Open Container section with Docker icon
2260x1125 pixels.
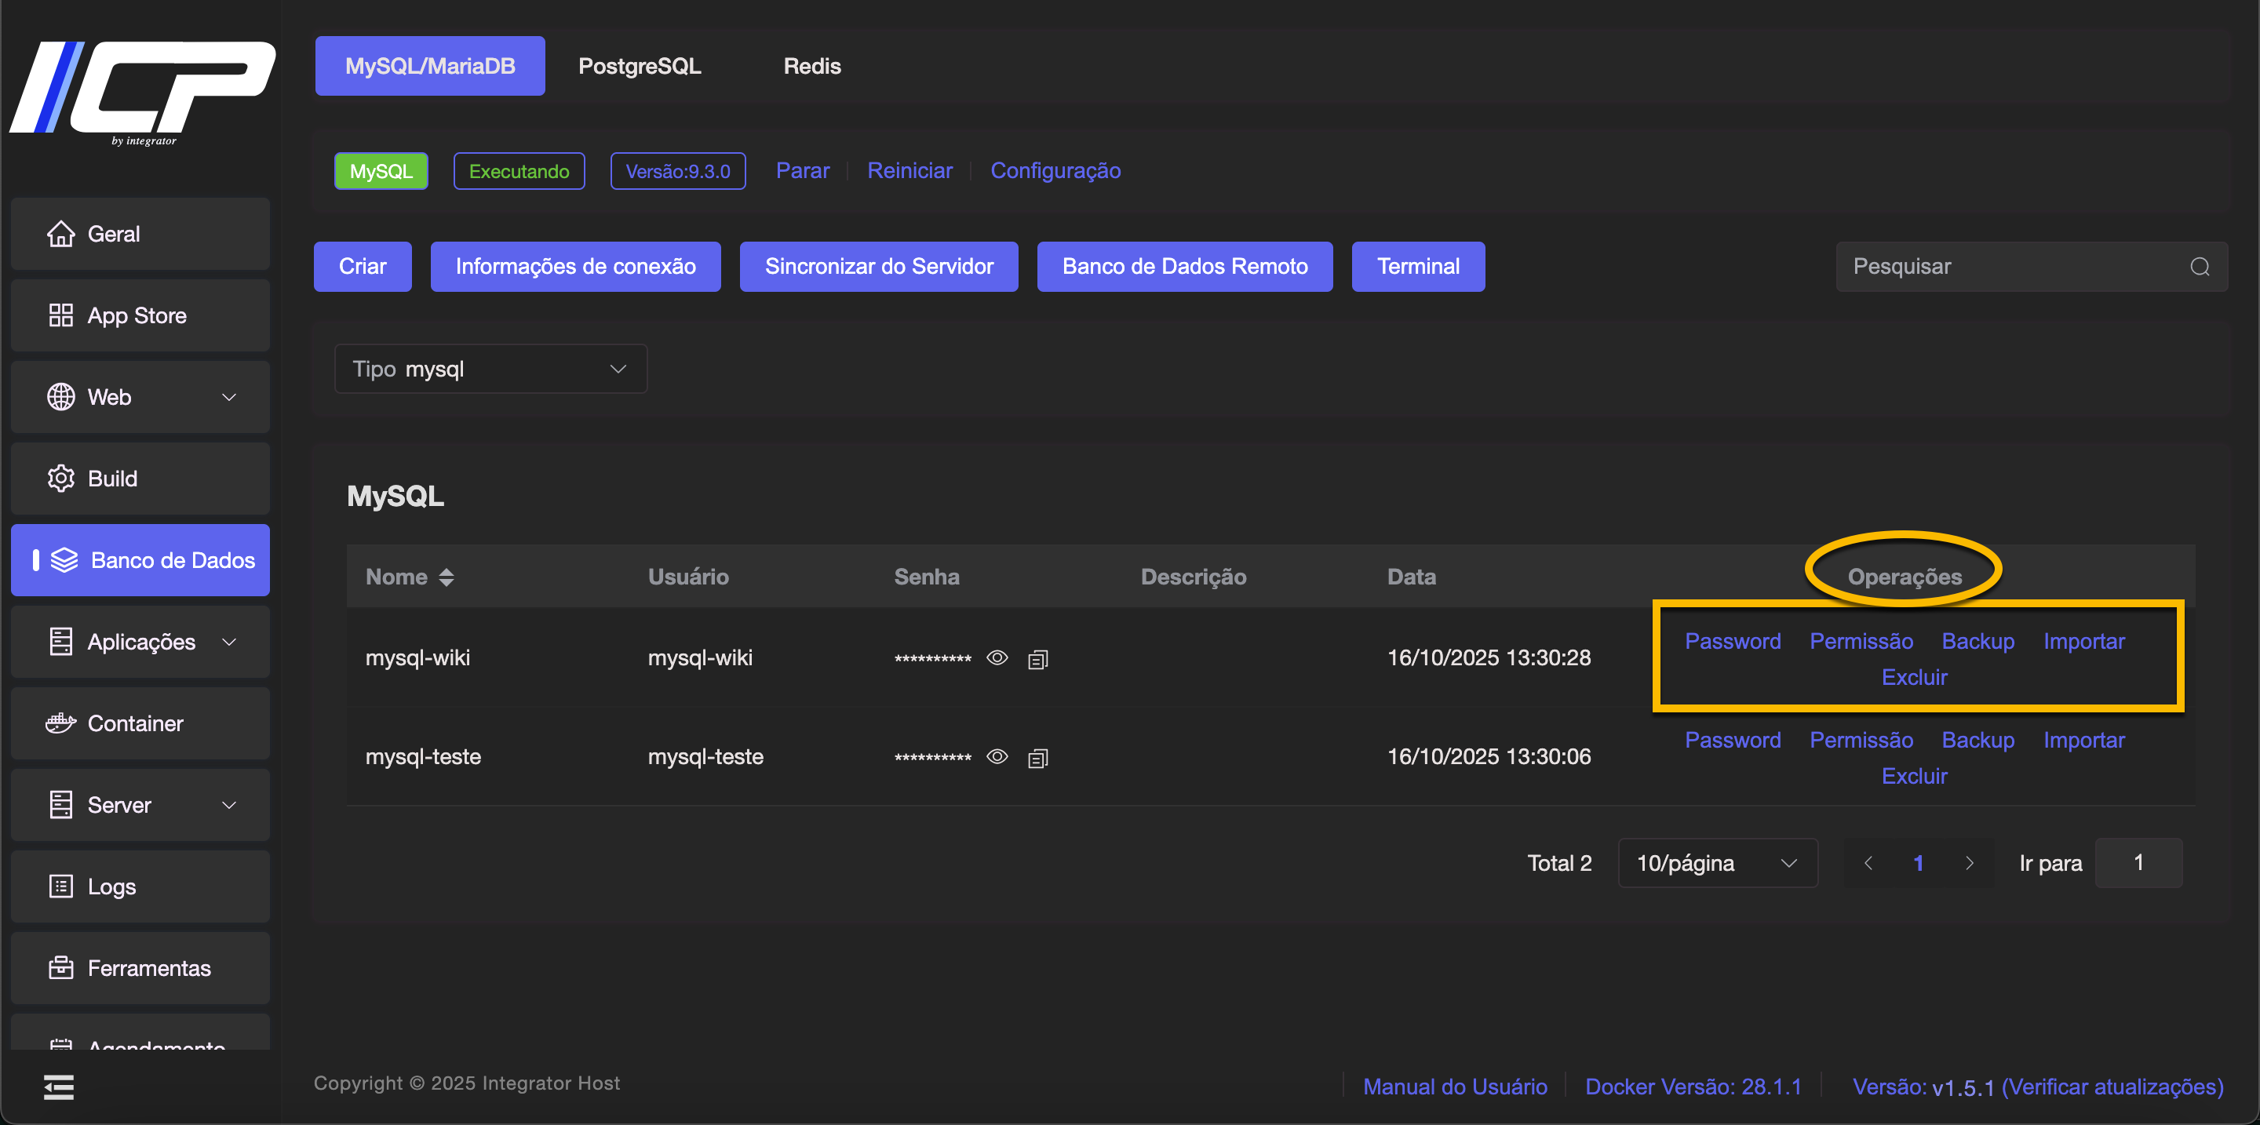(60, 723)
